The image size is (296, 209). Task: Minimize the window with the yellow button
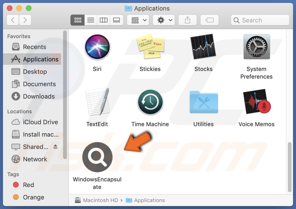19,8
